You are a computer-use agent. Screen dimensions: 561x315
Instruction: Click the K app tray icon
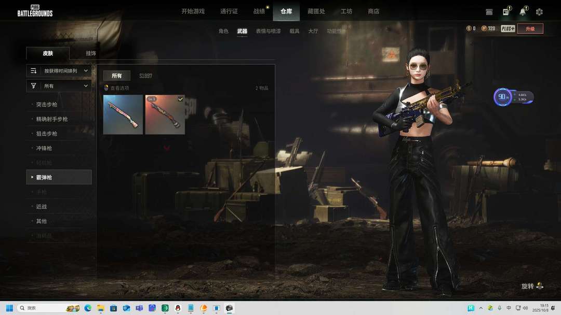pos(471,308)
